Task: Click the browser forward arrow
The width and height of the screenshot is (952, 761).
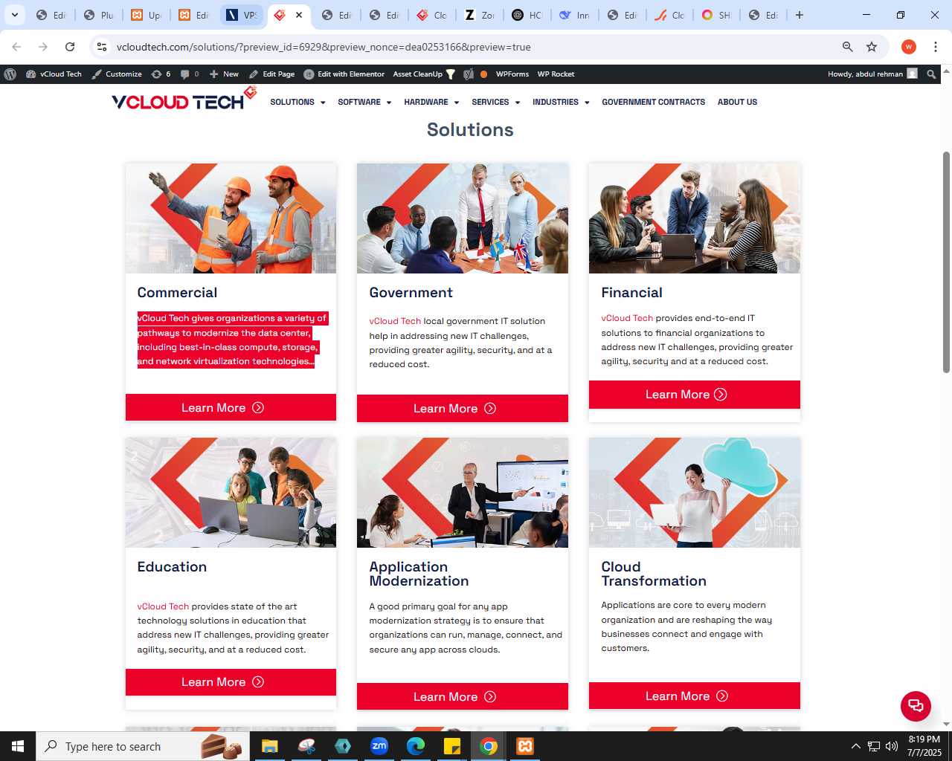Action: tap(43, 47)
